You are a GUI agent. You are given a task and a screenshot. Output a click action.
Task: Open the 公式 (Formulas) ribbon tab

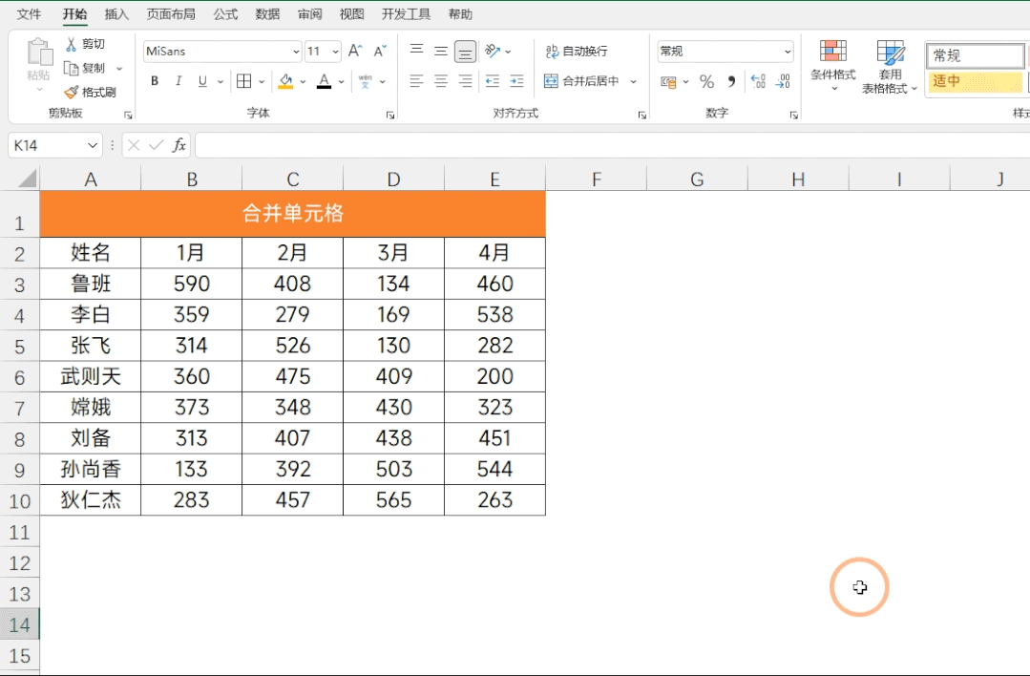click(x=225, y=13)
